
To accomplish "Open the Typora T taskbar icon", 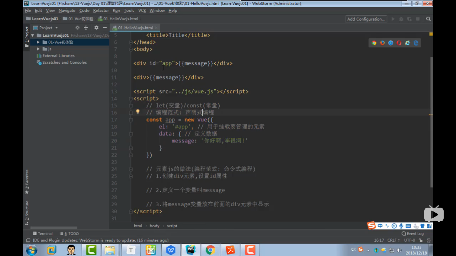I will coord(131,250).
